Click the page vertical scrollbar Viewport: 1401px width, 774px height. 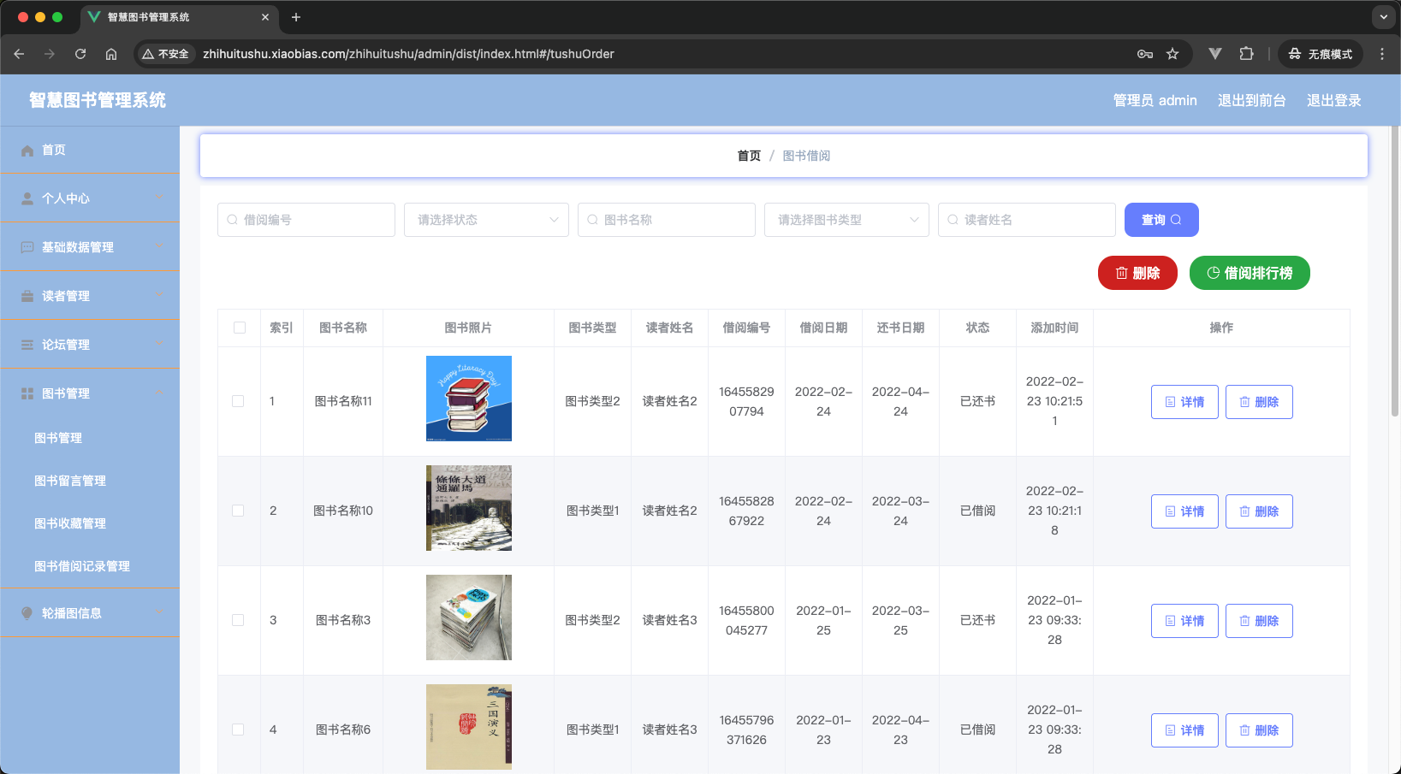(1395, 274)
